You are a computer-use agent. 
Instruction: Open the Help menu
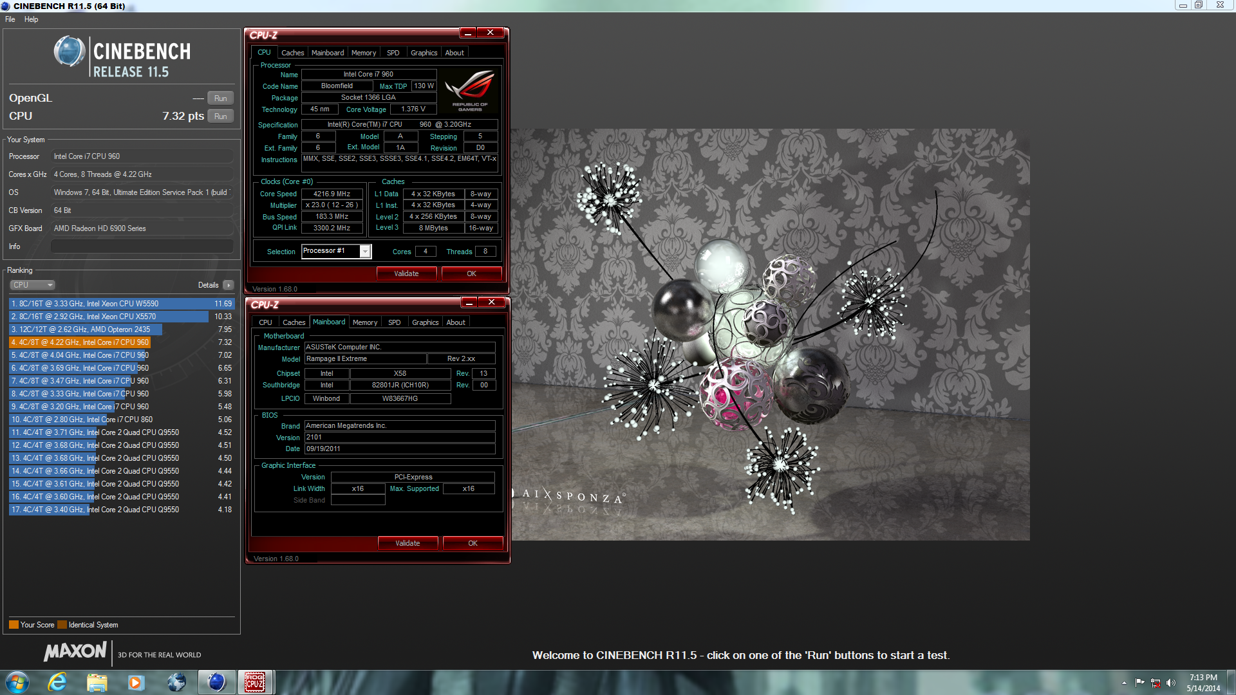(31, 19)
